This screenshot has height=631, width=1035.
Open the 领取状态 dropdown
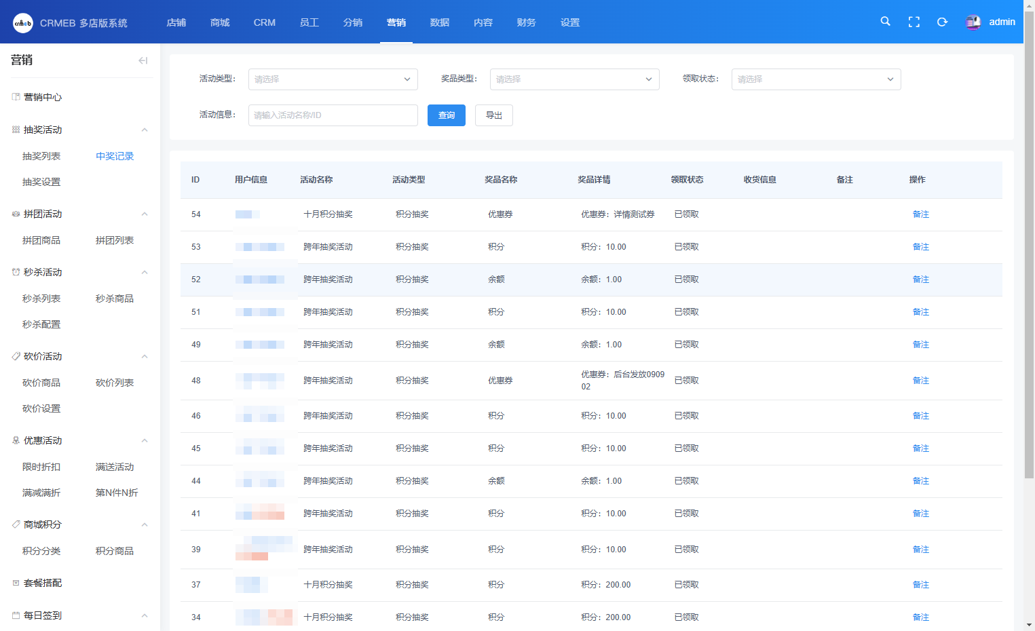coord(816,79)
